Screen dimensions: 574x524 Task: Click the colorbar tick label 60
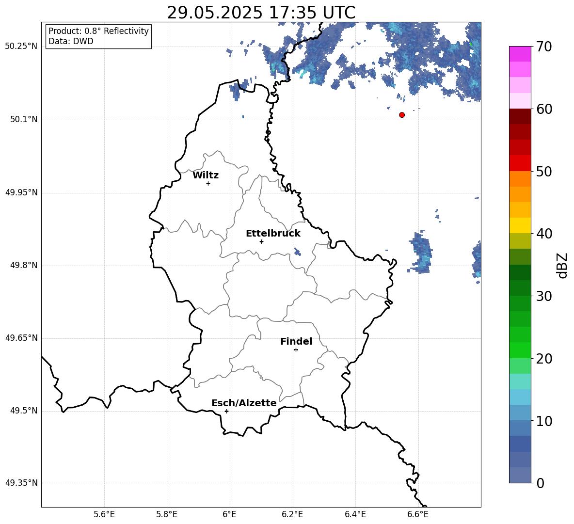(x=544, y=109)
